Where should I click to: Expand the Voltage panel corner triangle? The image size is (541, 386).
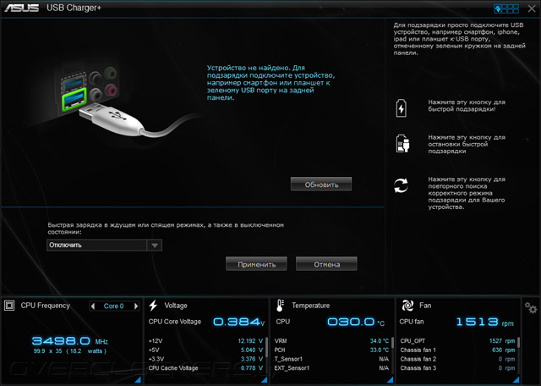264,380
